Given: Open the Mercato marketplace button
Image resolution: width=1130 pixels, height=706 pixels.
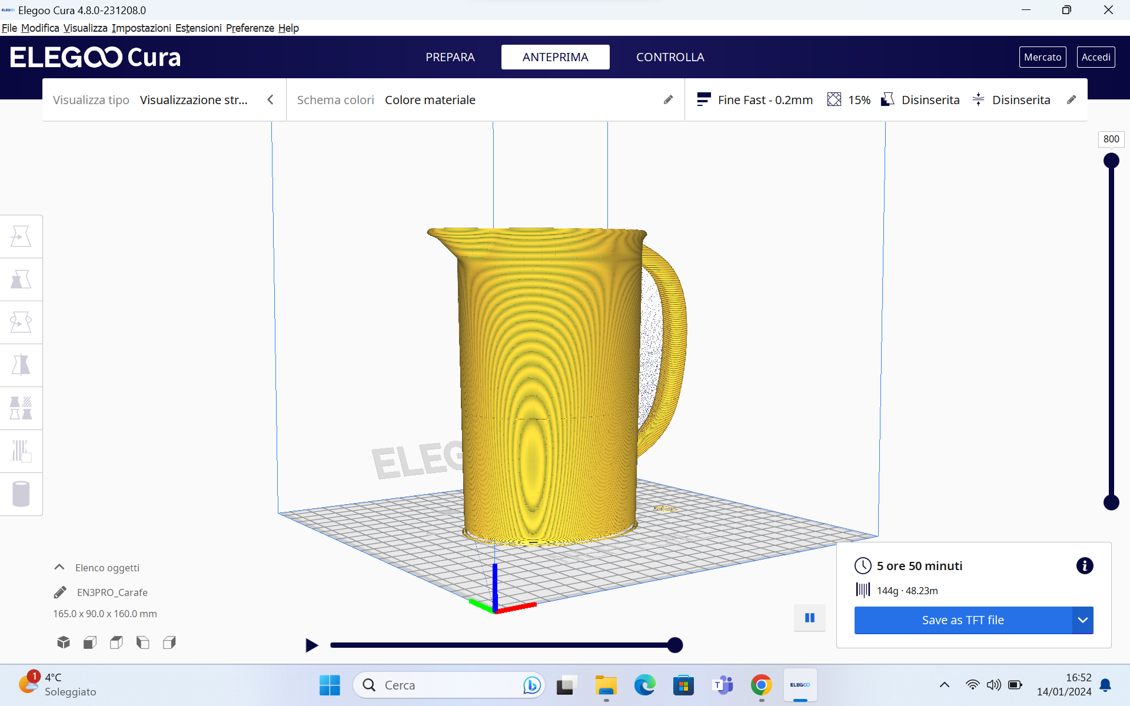Looking at the screenshot, I should 1042,57.
